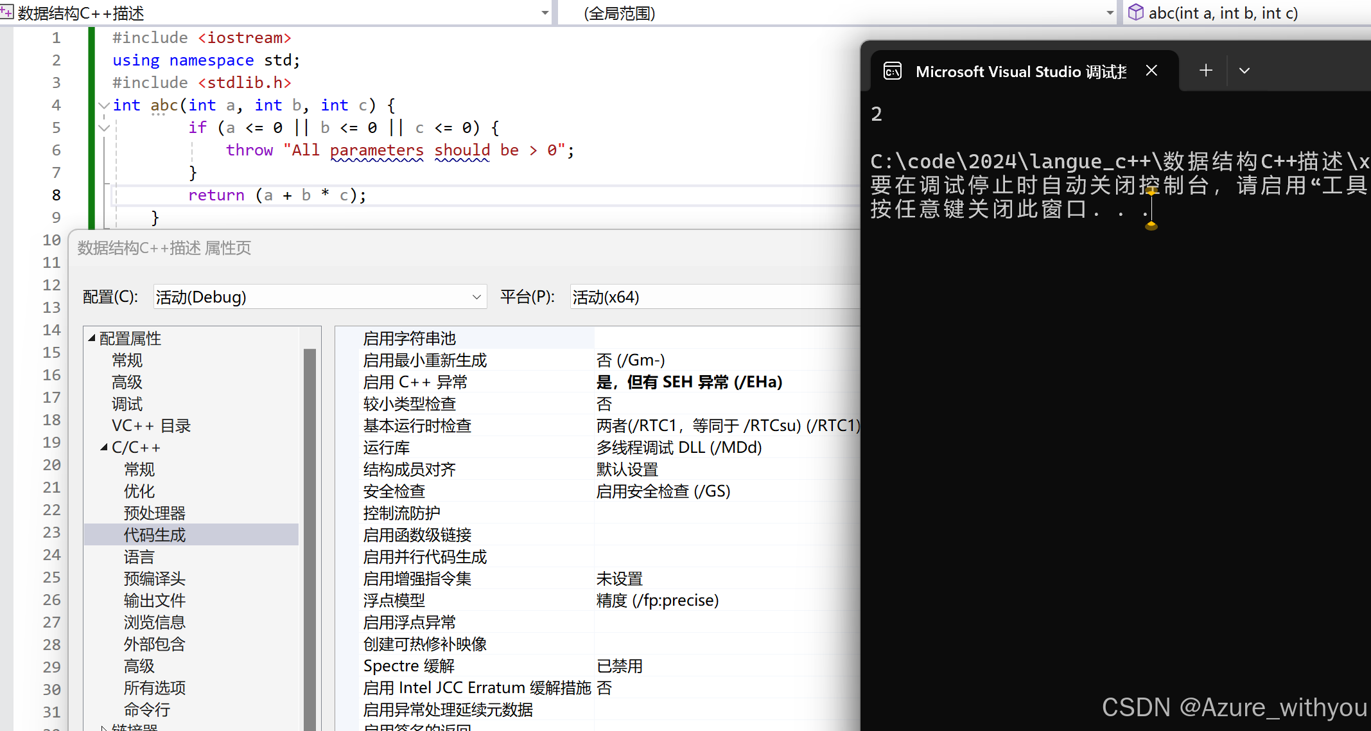1371x731 pixels.
Task: Select 代码生成 in the property tree
Action: click(x=155, y=535)
